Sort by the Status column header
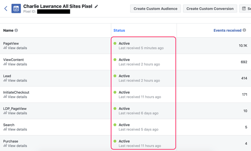This screenshot has height=151, width=251. [119, 31]
